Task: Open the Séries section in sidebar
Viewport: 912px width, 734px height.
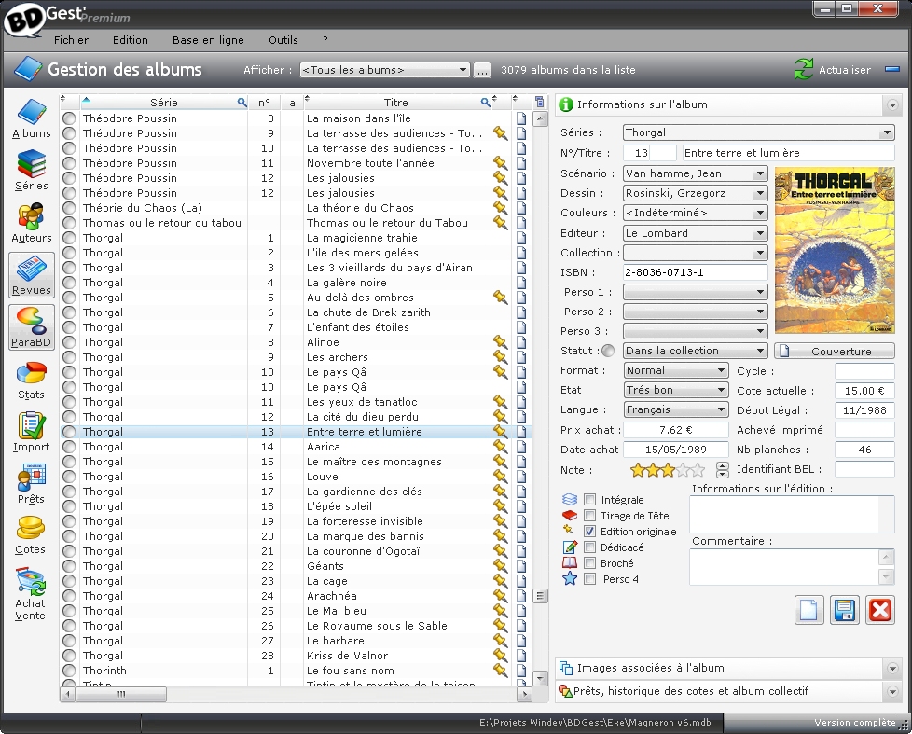Action: 32,171
